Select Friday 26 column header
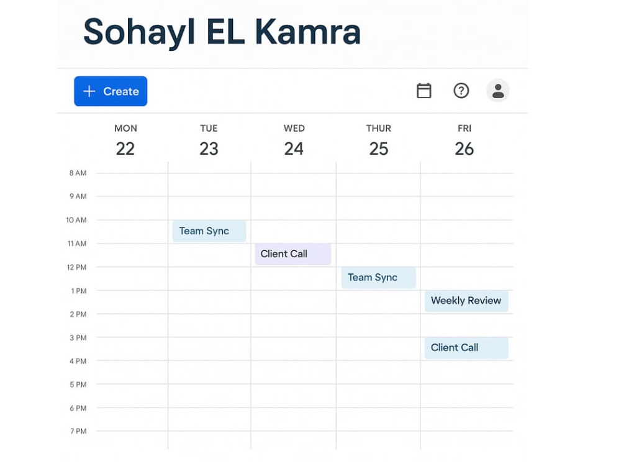Screen dimensions: 621x466 pyautogui.click(x=464, y=140)
